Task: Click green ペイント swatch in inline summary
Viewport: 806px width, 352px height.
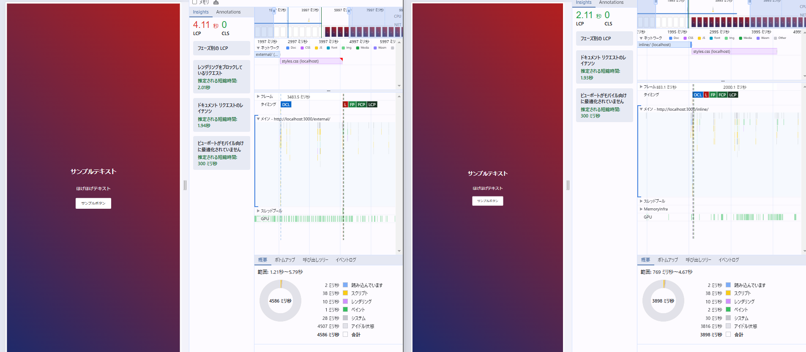Action: tap(728, 309)
